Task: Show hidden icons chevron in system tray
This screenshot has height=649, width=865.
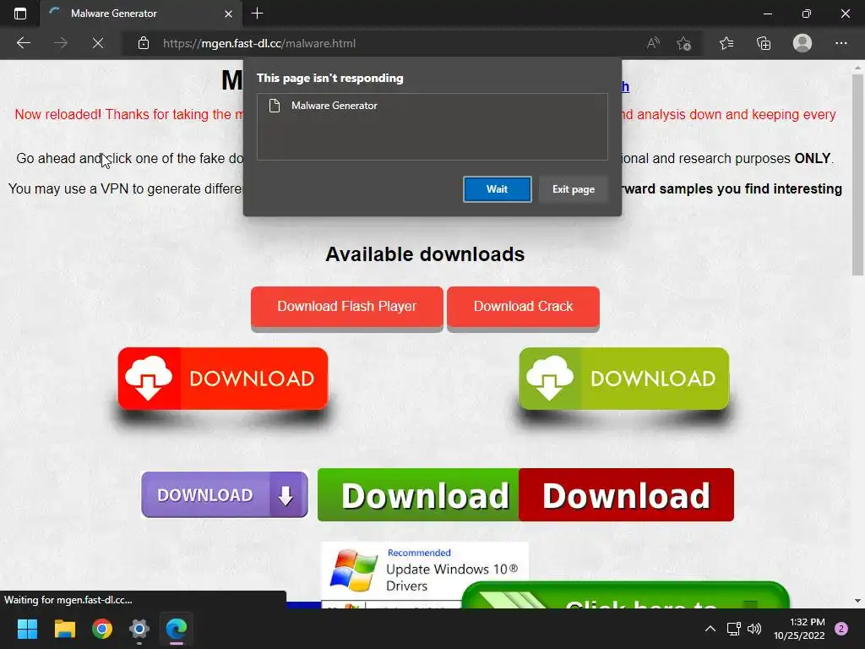Action: coord(710,629)
